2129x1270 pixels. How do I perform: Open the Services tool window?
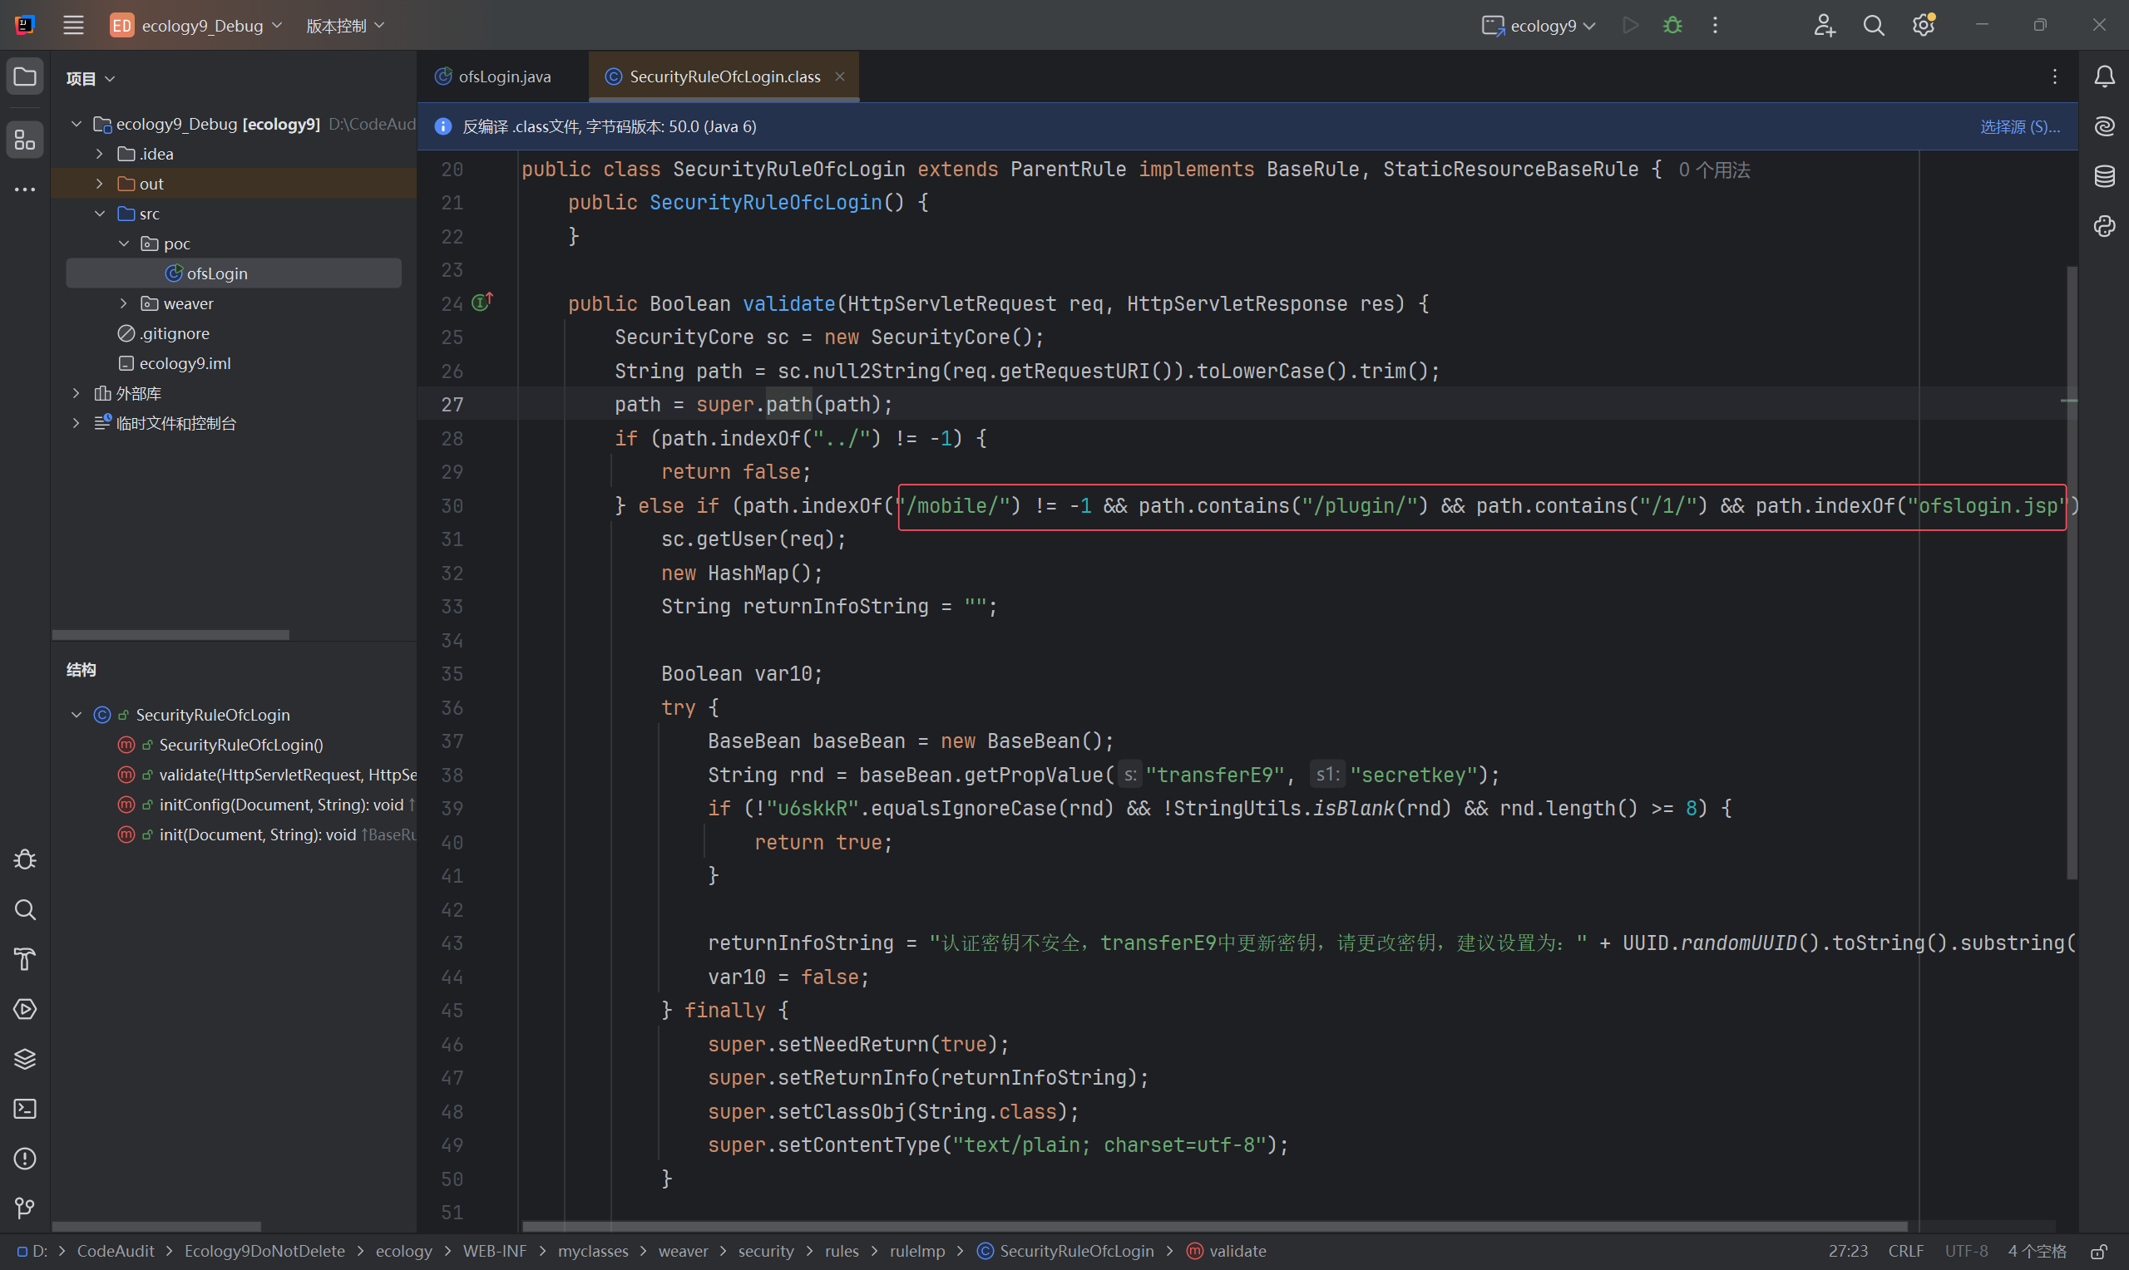pos(25,1009)
